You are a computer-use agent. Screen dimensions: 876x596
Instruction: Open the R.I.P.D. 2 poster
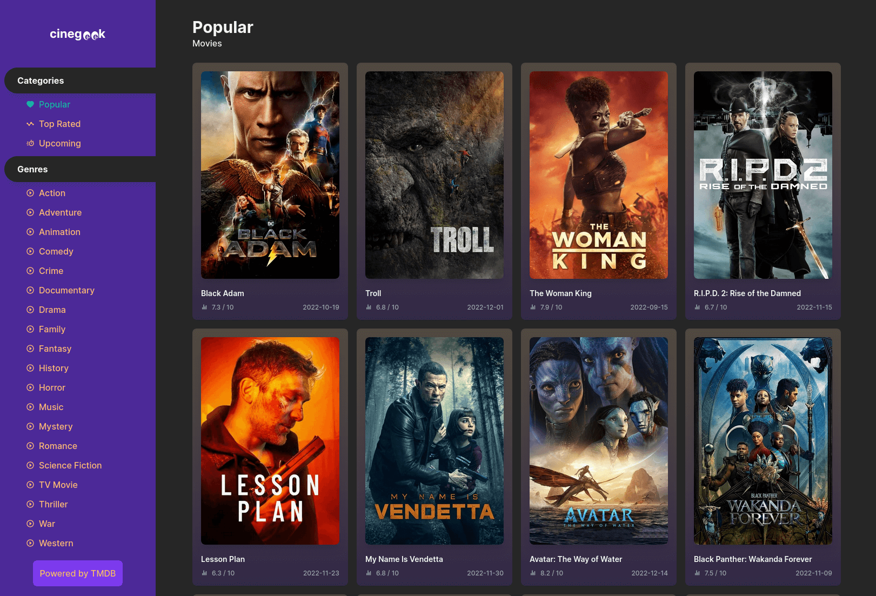point(763,175)
